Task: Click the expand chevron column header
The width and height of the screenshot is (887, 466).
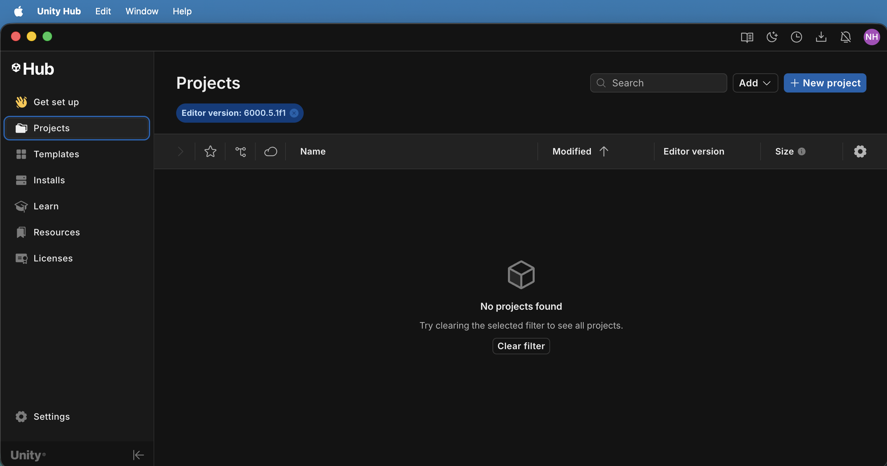Action: (180, 151)
